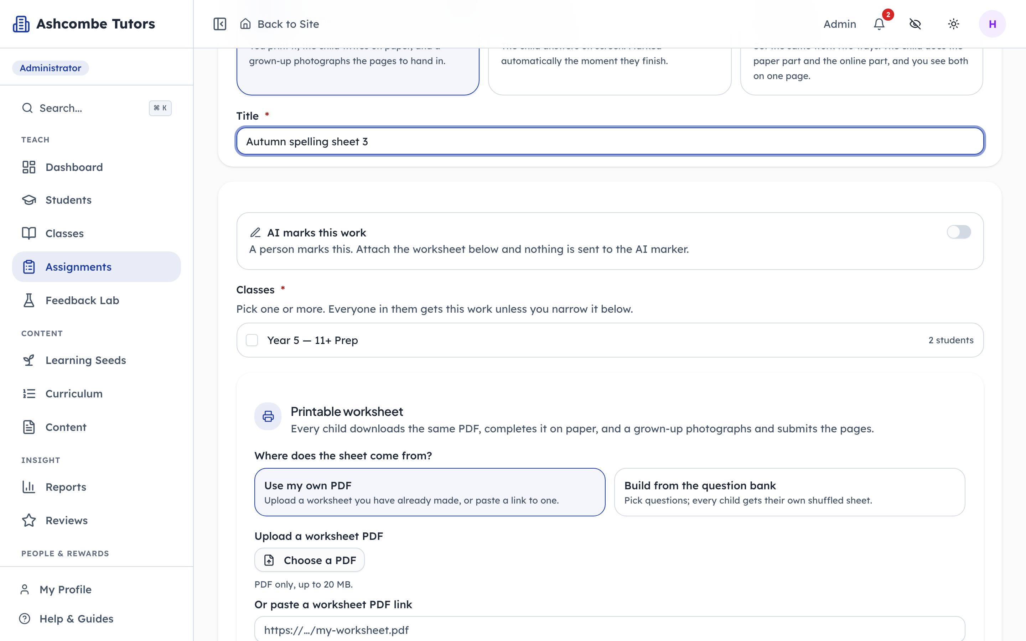Open the notifications bell
The width and height of the screenshot is (1026, 641).
click(879, 24)
